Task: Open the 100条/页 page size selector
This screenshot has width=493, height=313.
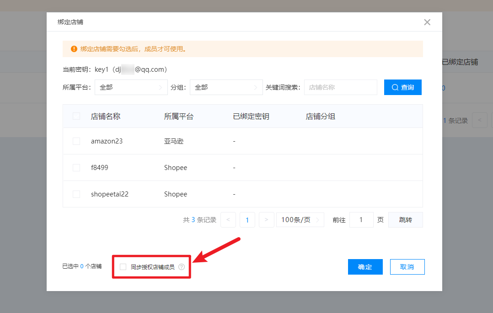Action: 300,220
